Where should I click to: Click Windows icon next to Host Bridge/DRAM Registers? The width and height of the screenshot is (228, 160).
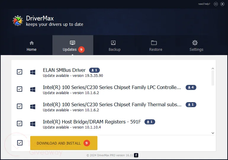point(33,124)
